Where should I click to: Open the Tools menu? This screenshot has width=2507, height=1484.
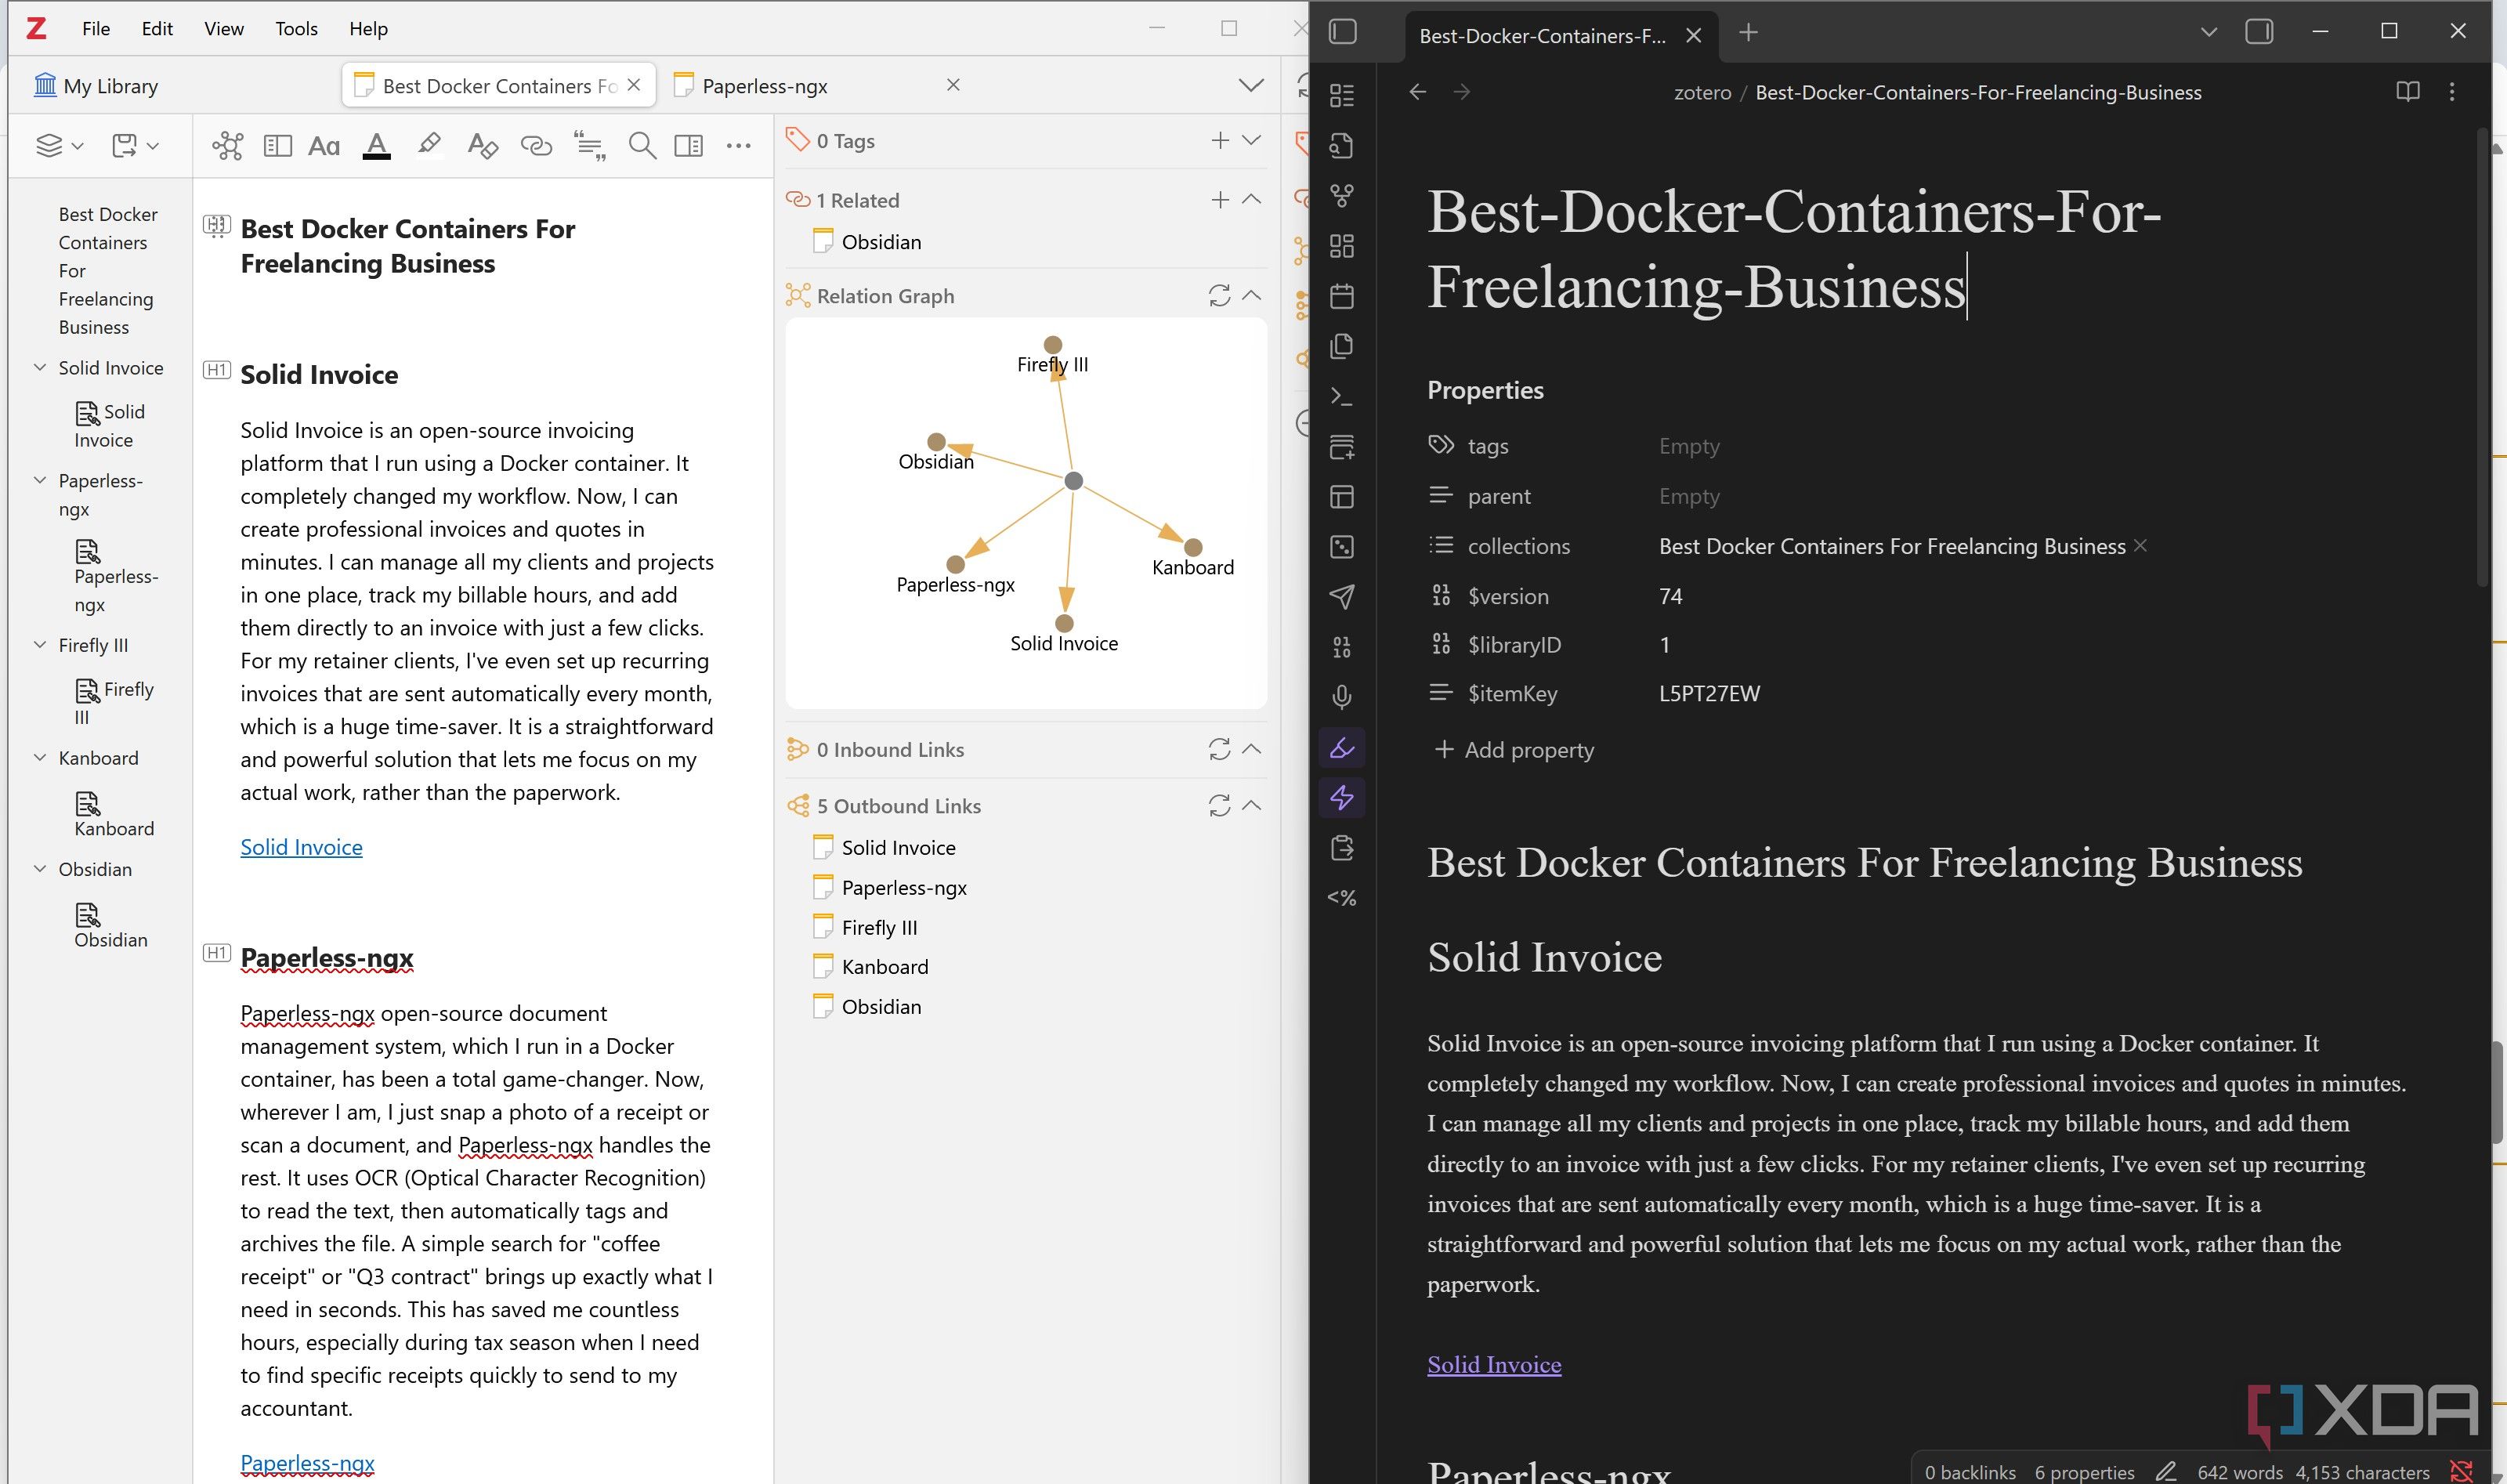pyautogui.click(x=296, y=29)
